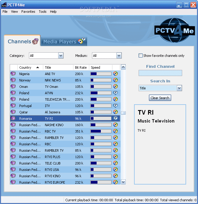
Task: Click the purple TV icon for RTVI PLUS
Action: [13, 157]
